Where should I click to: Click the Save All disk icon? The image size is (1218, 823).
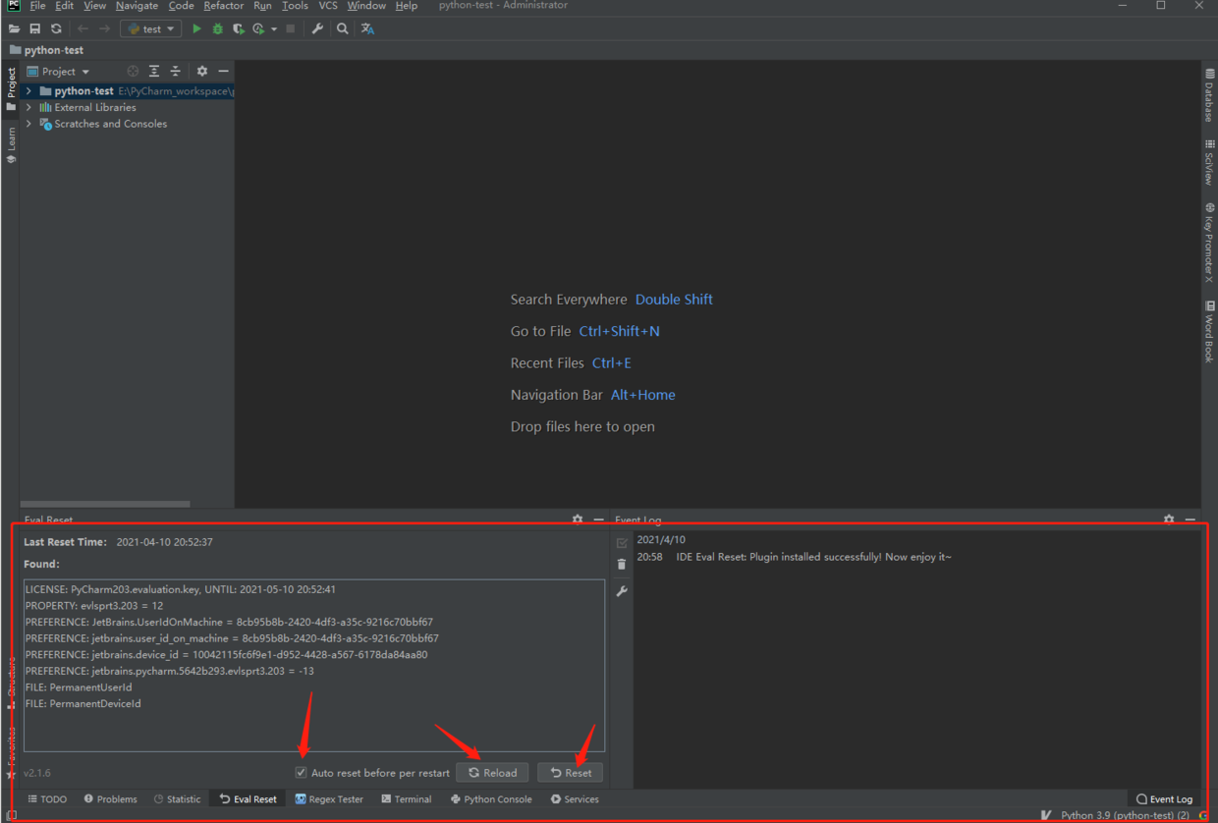35,29
